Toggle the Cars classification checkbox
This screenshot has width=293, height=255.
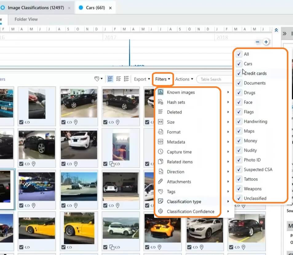coord(239,64)
